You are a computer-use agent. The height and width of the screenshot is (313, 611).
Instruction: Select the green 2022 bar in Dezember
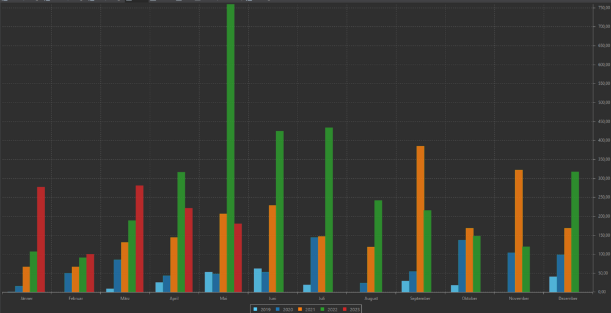[x=575, y=232]
